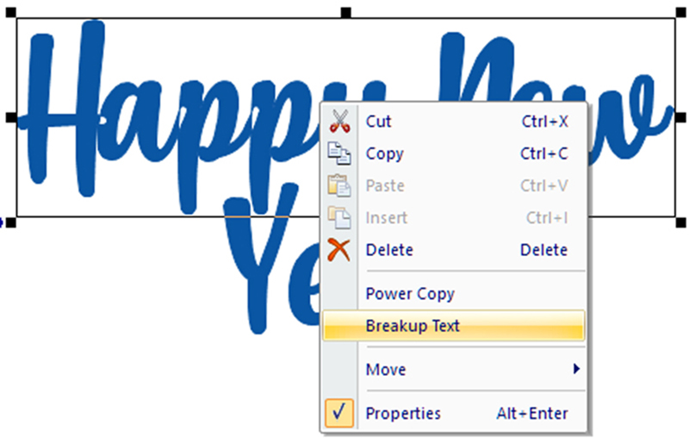Image resolution: width=689 pixels, height=438 pixels.
Task: Expand the Move submenu arrow
Action: [x=576, y=369]
